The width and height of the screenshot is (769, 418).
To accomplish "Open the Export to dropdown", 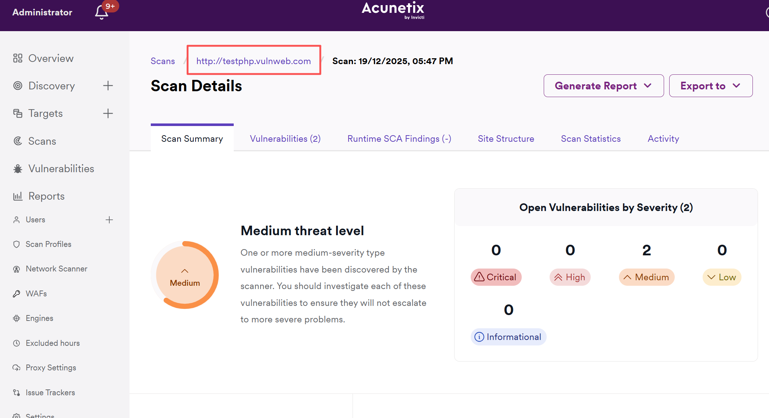I will tap(711, 86).
